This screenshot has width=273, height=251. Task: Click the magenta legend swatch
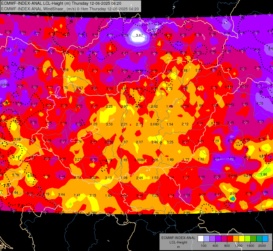224,239
